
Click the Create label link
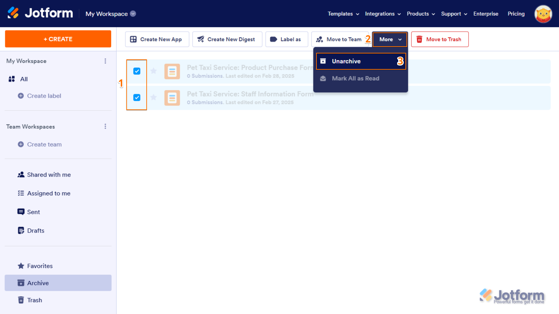coord(44,96)
